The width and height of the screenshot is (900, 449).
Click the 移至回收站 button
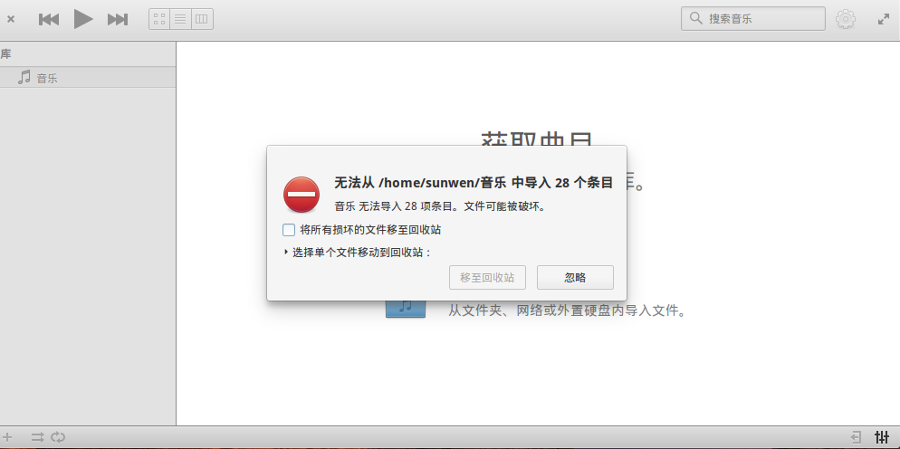click(487, 277)
